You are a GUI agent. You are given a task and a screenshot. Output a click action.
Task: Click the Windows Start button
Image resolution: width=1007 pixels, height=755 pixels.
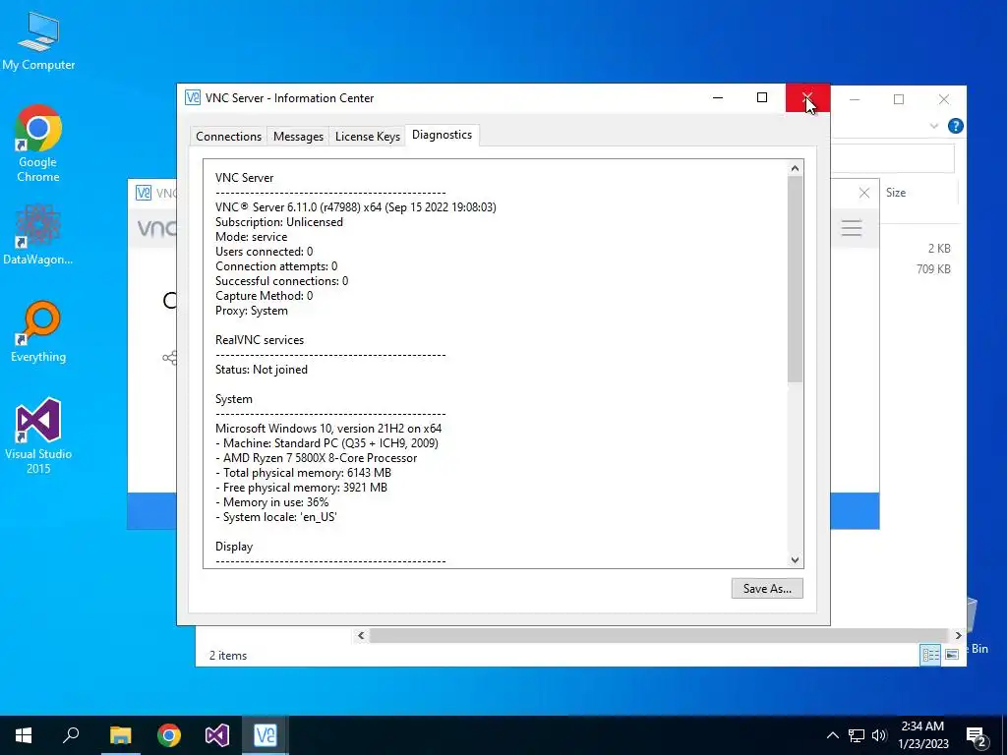(24, 735)
